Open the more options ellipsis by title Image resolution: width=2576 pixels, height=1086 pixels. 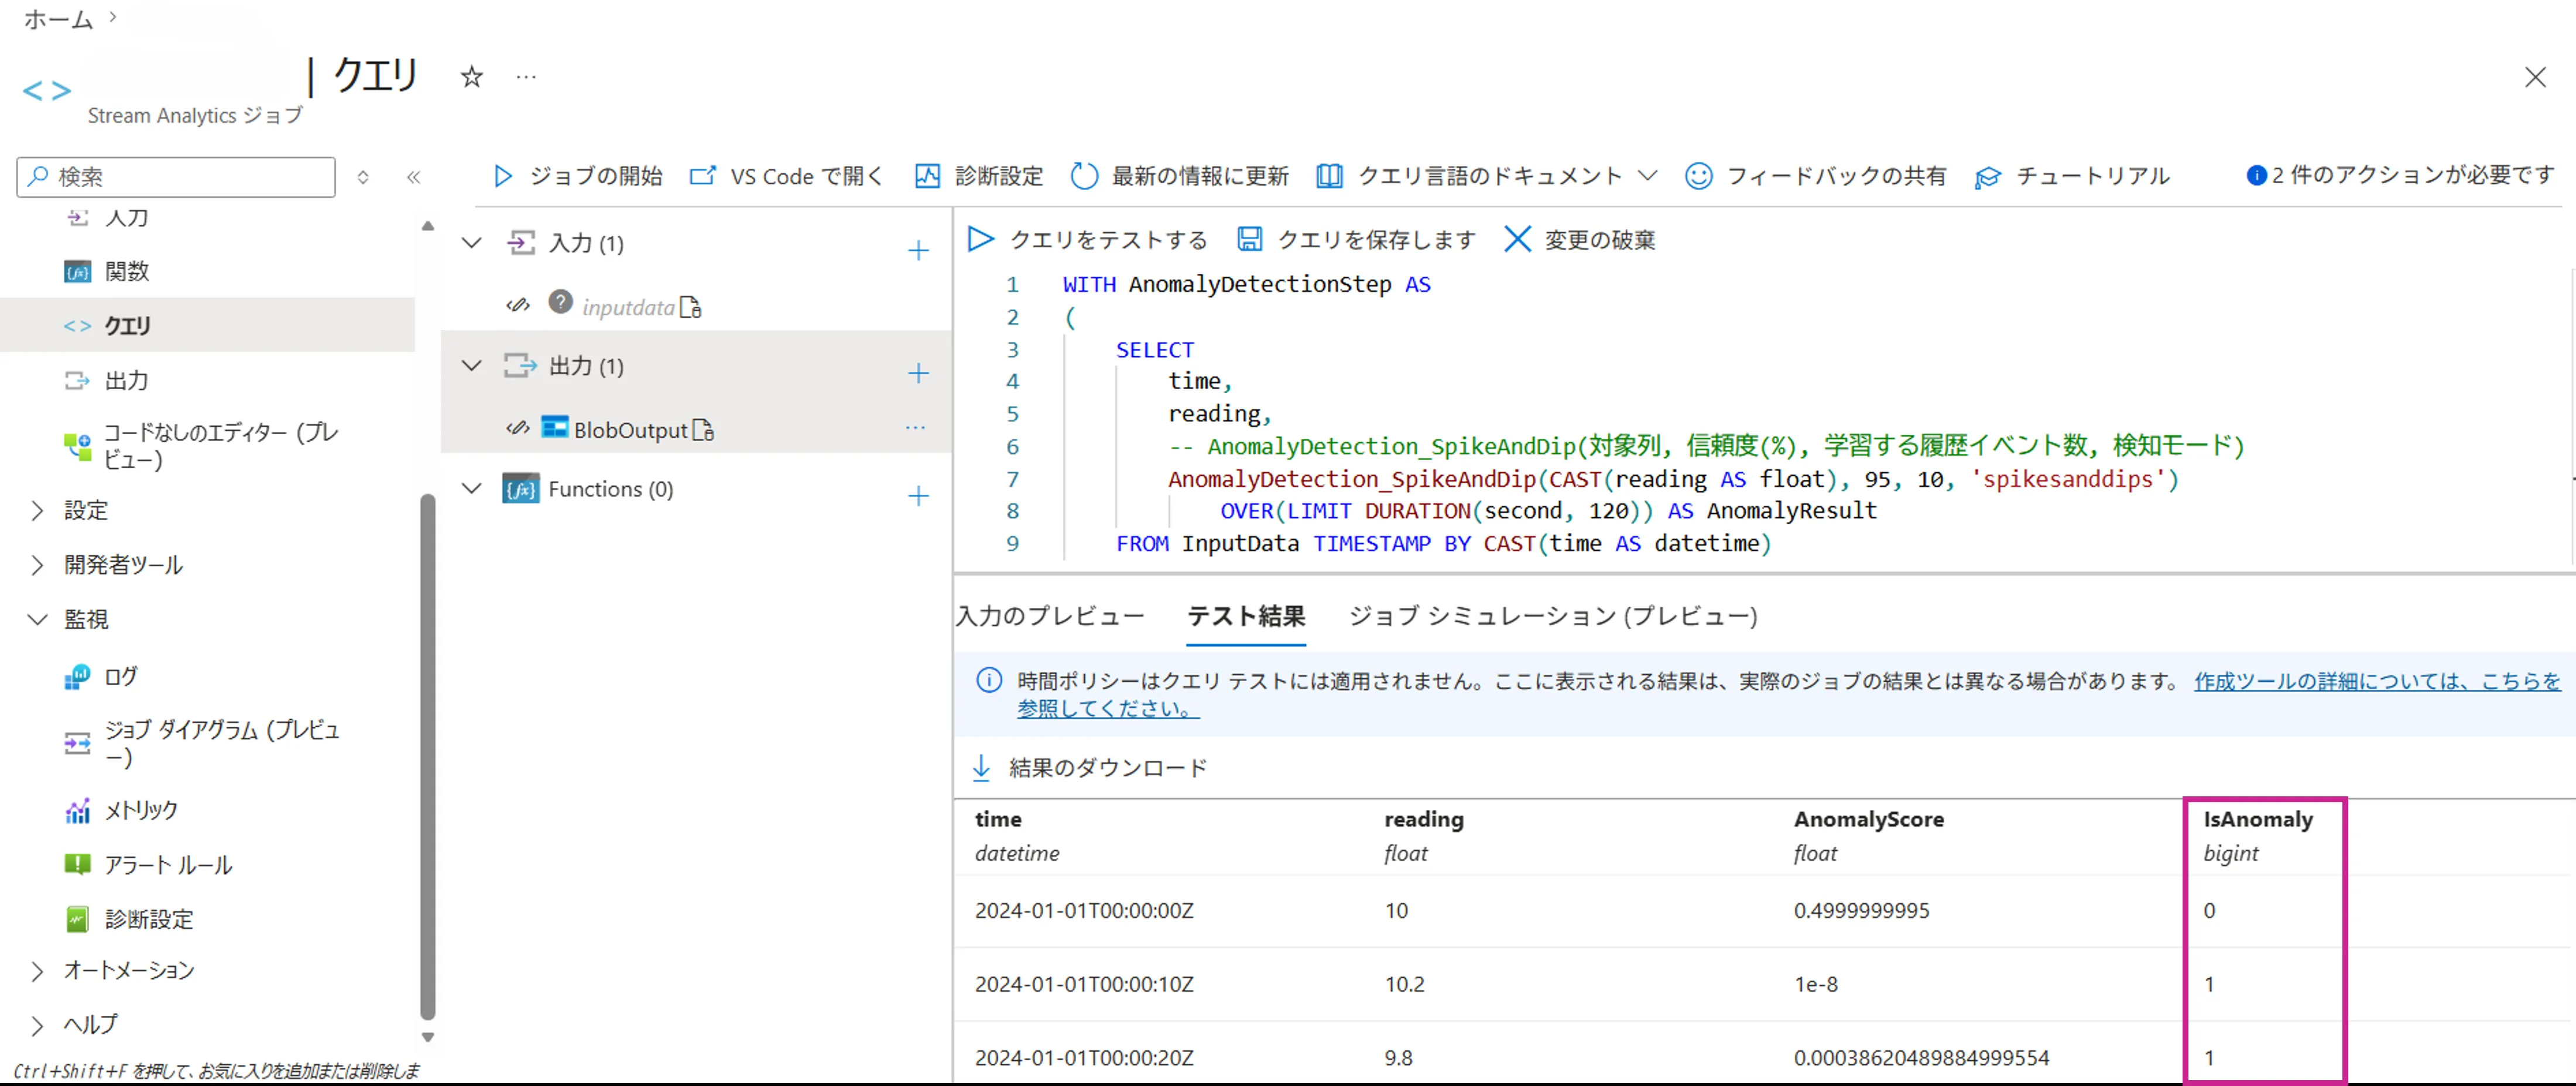pyautogui.click(x=526, y=77)
